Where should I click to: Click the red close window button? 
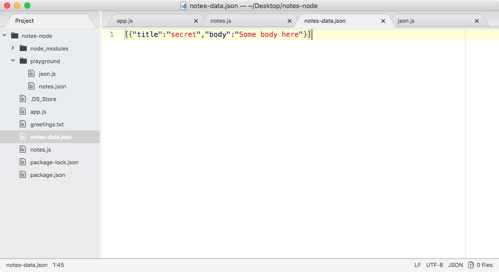point(7,6)
